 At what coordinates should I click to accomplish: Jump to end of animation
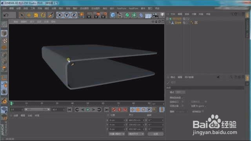[x=106, y=110]
